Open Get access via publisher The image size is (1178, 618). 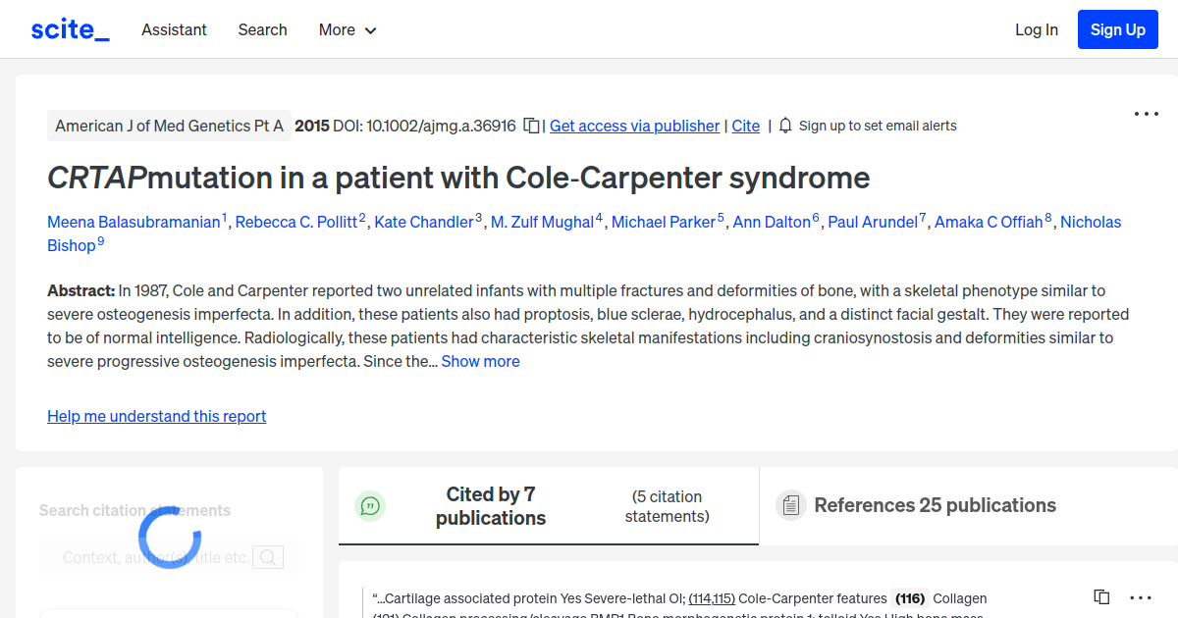(634, 126)
